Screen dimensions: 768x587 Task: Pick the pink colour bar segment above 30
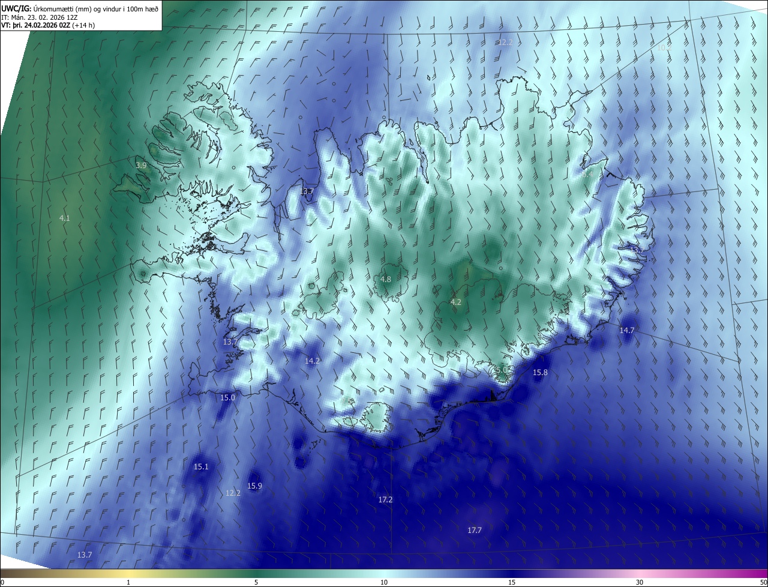(x=640, y=573)
